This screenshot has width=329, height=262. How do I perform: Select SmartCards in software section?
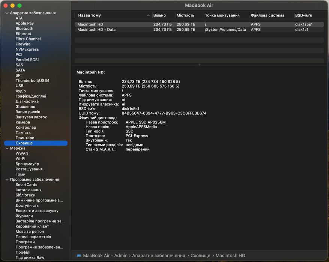pos(26,185)
